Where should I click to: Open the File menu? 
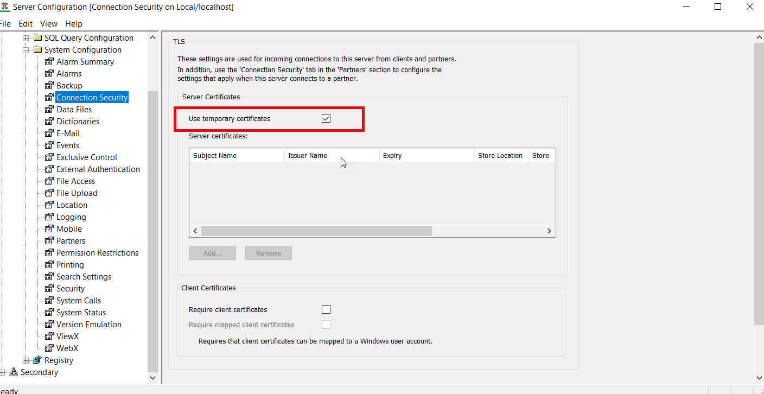[5, 24]
